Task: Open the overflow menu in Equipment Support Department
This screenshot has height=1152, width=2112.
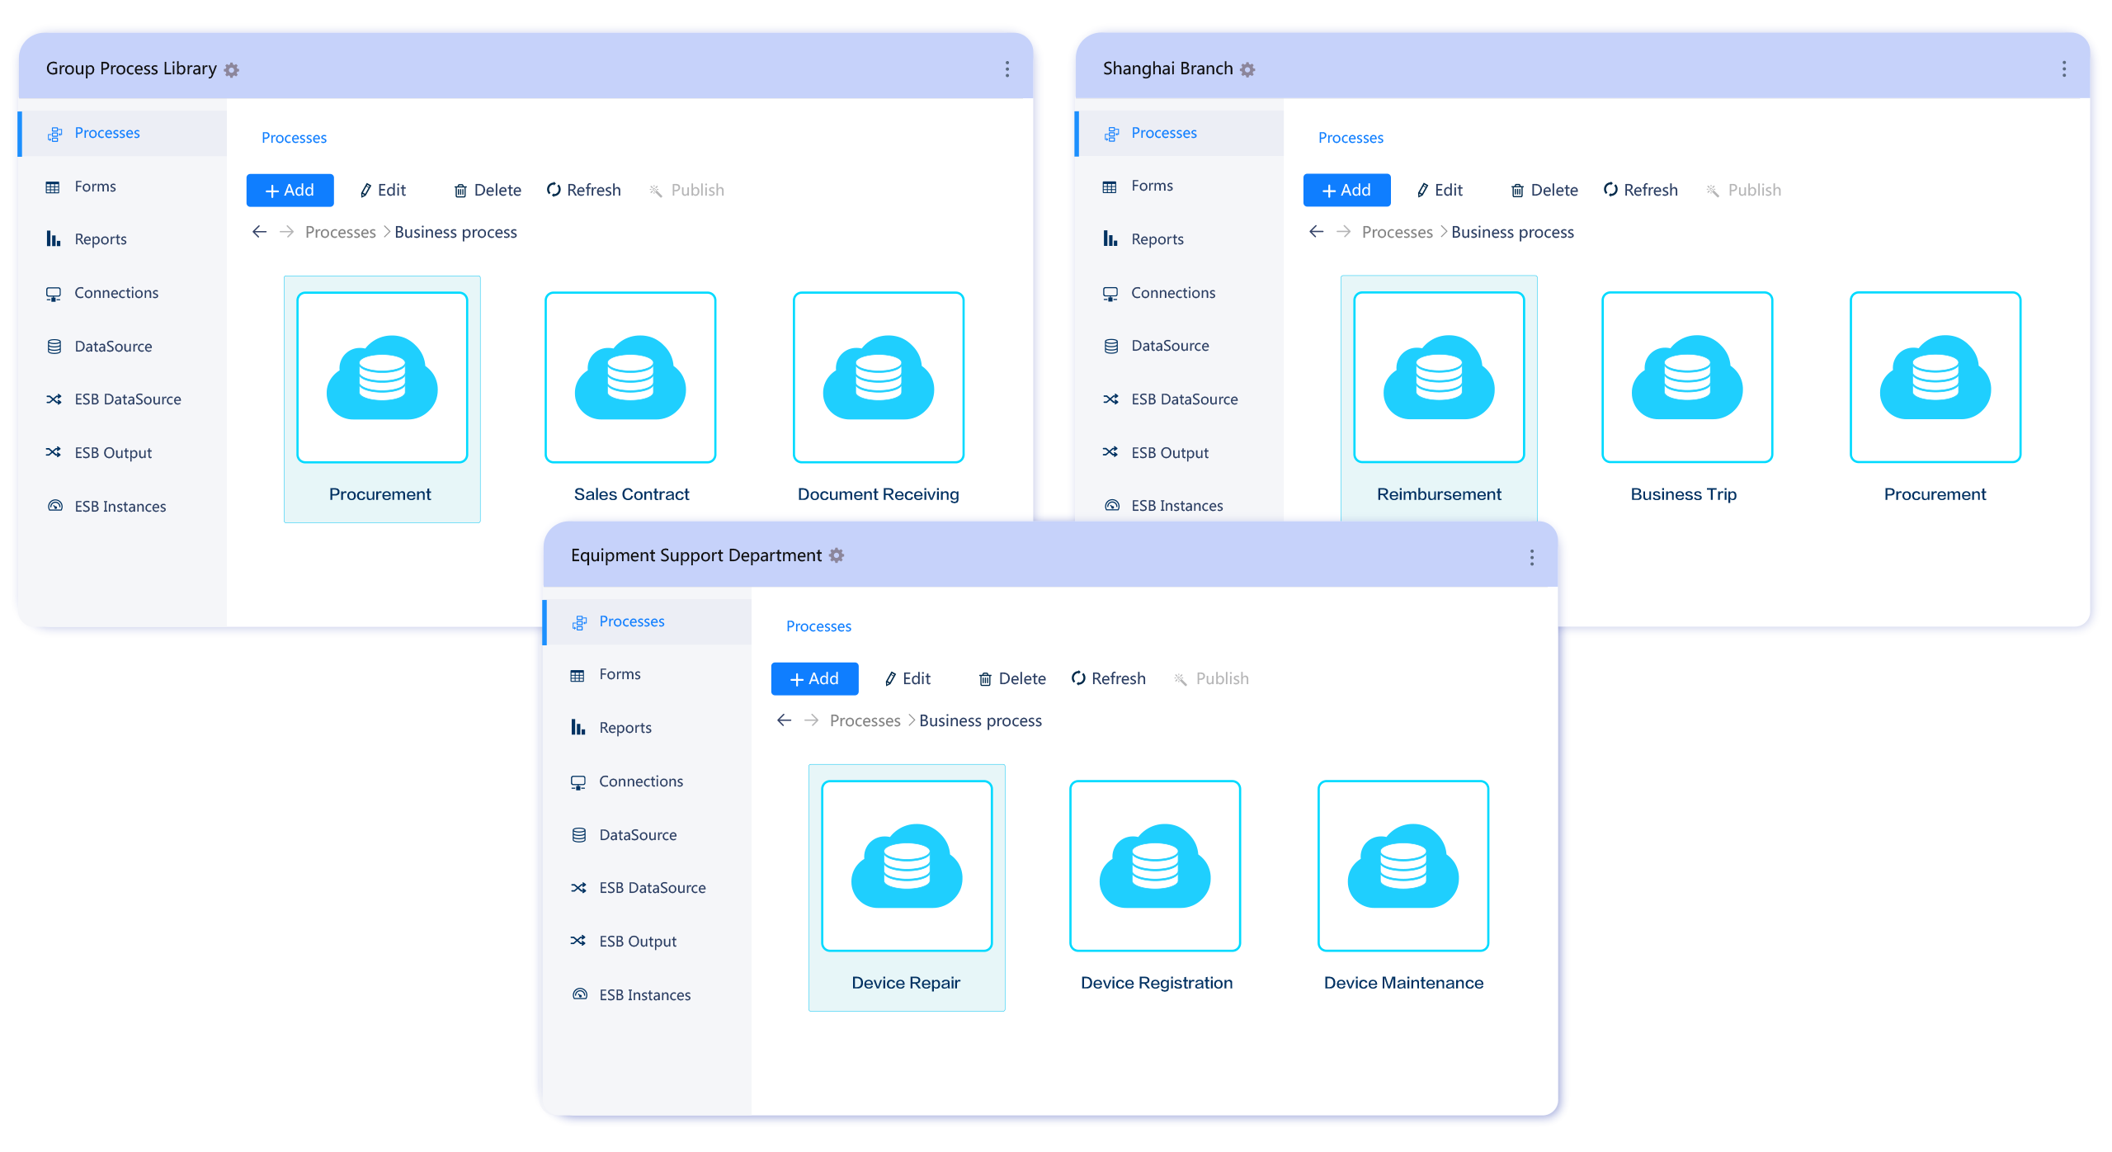Action: (x=1530, y=557)
